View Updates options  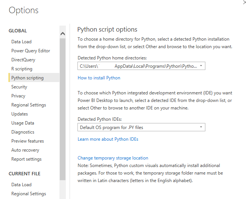tap(20, 114)
